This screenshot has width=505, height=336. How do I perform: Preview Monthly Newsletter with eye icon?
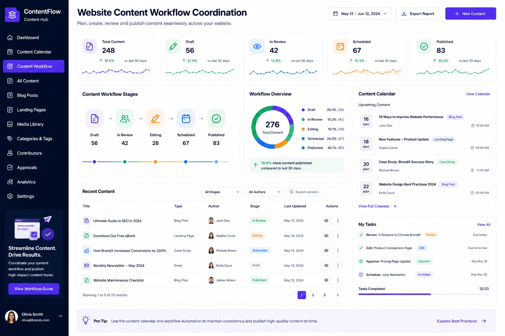(326, 265)
